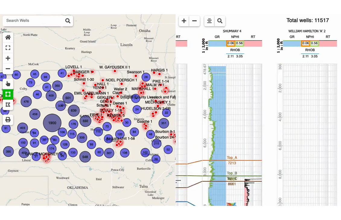This screenshot has width=341, height=220.
Task: Click the Swanson 1 well label
Action: 136,72
